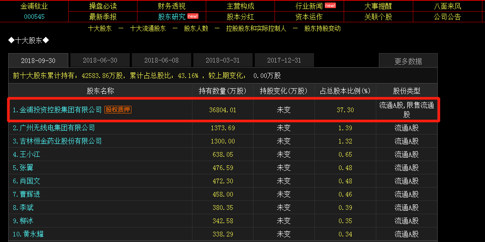Open the 股本分红 section
Image resolution: width=485 pixels, height=242 pixels.
coord(240,17)
